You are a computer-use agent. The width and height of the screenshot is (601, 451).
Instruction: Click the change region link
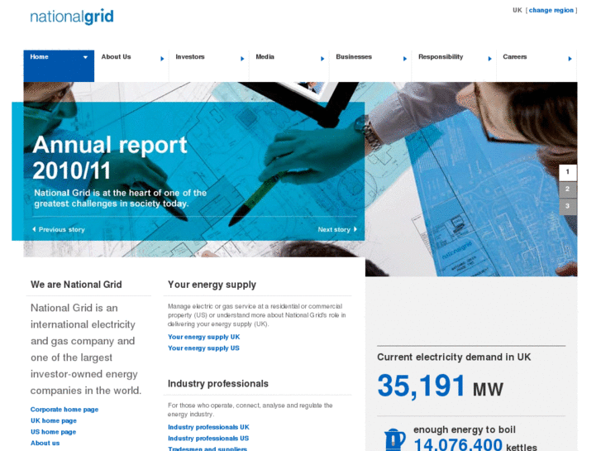pyautogui.click(x=551, y=11)
